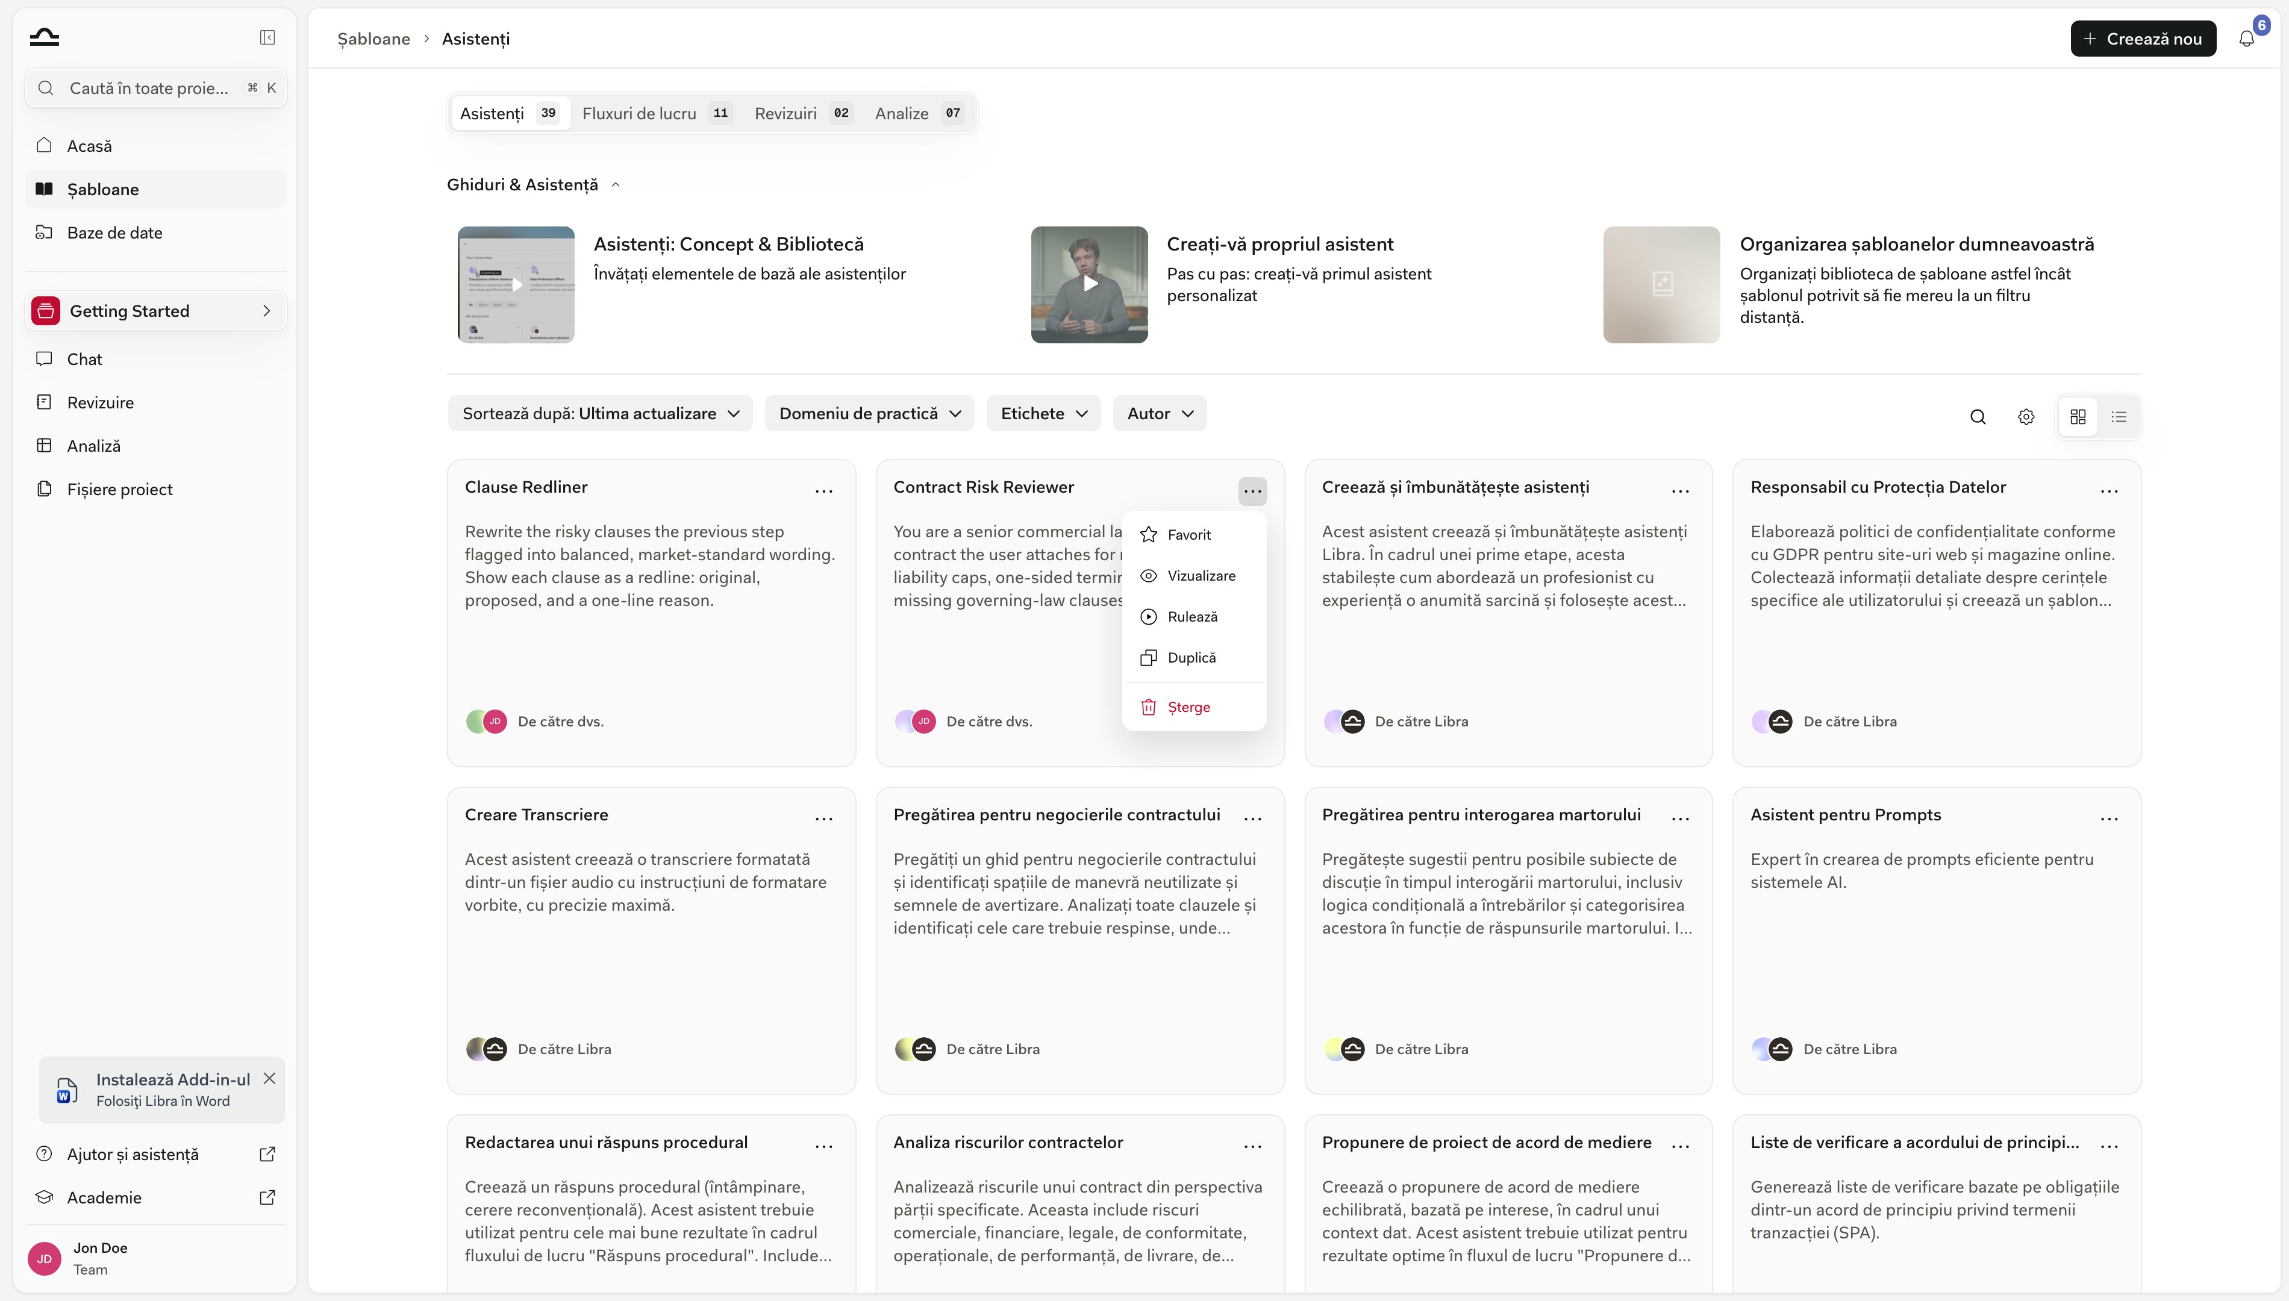This screenshot has height=1301, width=2289.
Task: Switch to grid view
Action: pos(2077,416)
